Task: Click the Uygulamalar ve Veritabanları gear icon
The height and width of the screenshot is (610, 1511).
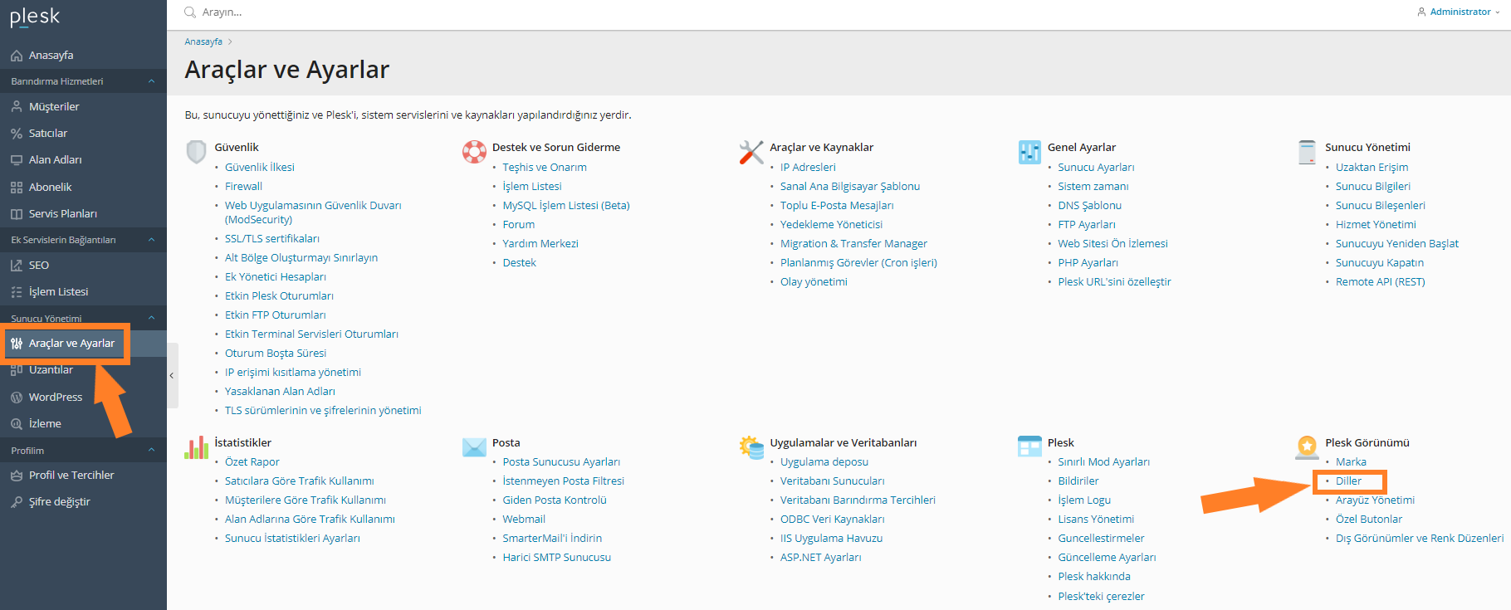Action: pyautogui.click(x=751, y=447)
